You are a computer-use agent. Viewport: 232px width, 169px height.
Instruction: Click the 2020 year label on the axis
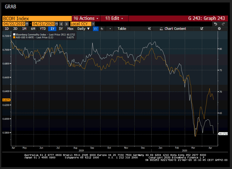[x=184, y=150]
